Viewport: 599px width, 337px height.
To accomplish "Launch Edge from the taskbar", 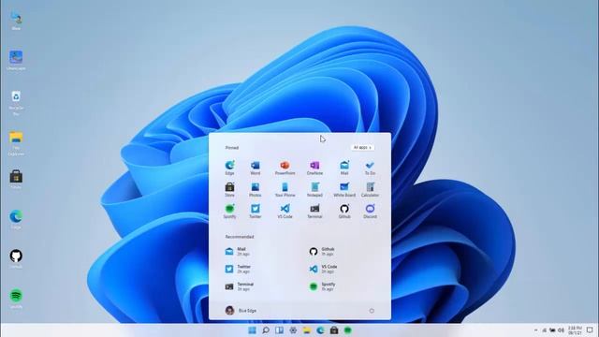I will coord(320,330).
